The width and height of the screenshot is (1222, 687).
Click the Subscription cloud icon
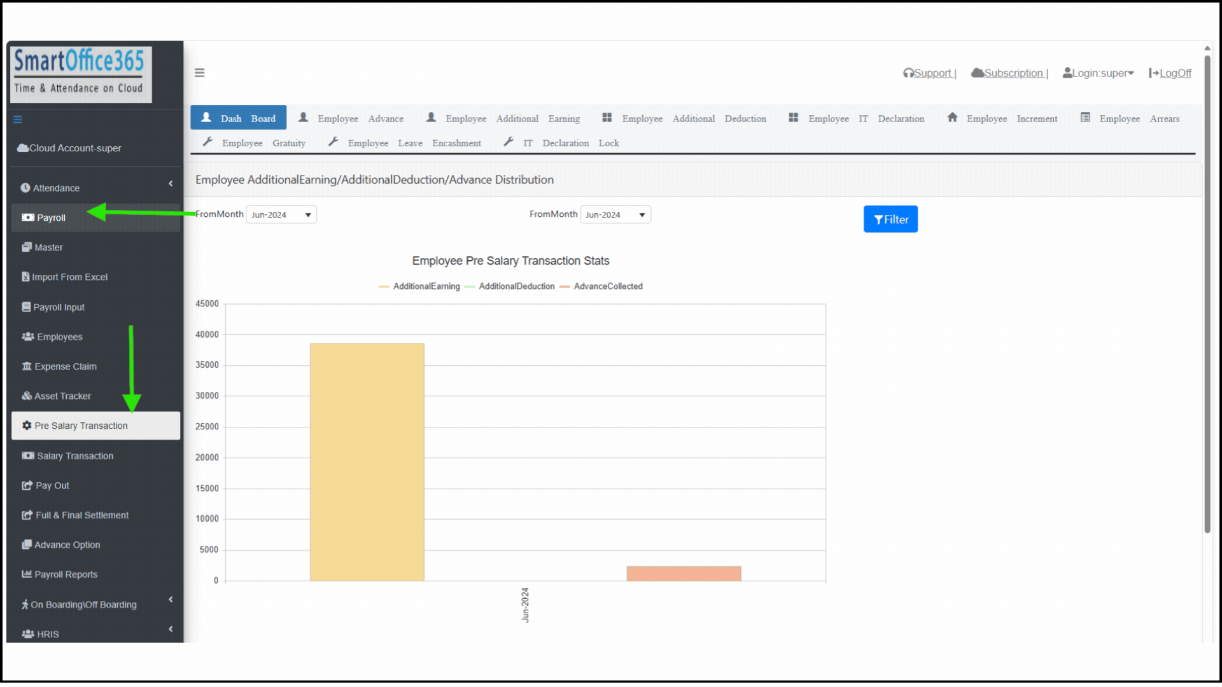click(978, 73)
